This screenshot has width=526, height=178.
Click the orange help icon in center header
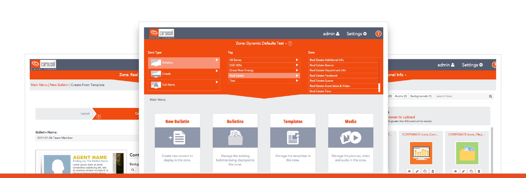point(378,34)
